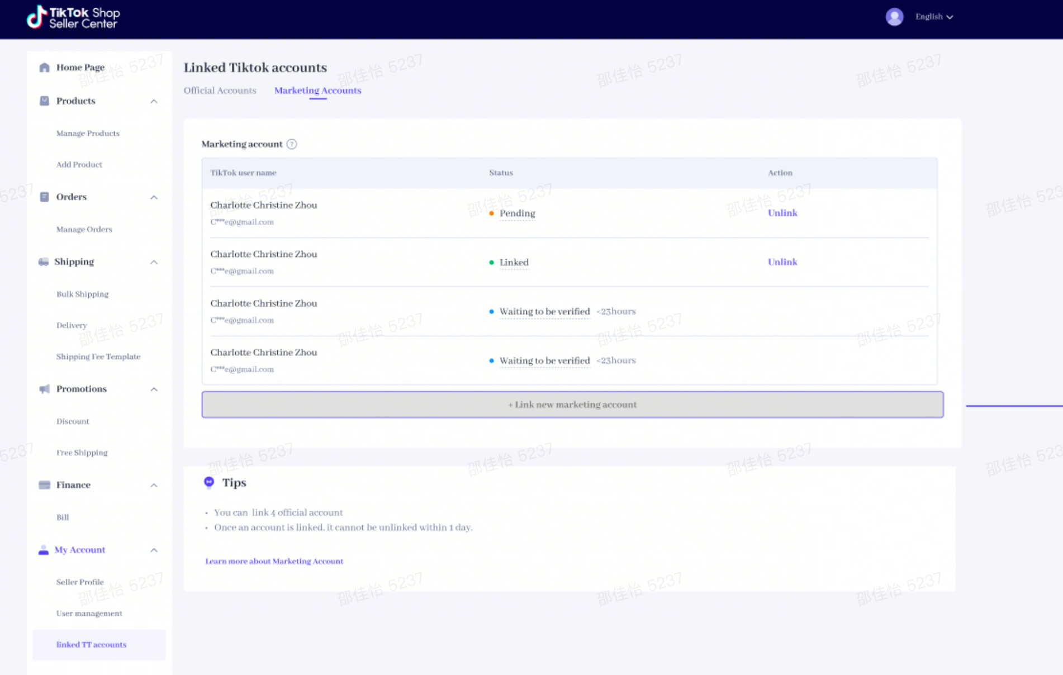The width and height of the screenshot is (1063, 675).
Task: Switch to the Official Accounts tab
Action: (x=220, y=91)
